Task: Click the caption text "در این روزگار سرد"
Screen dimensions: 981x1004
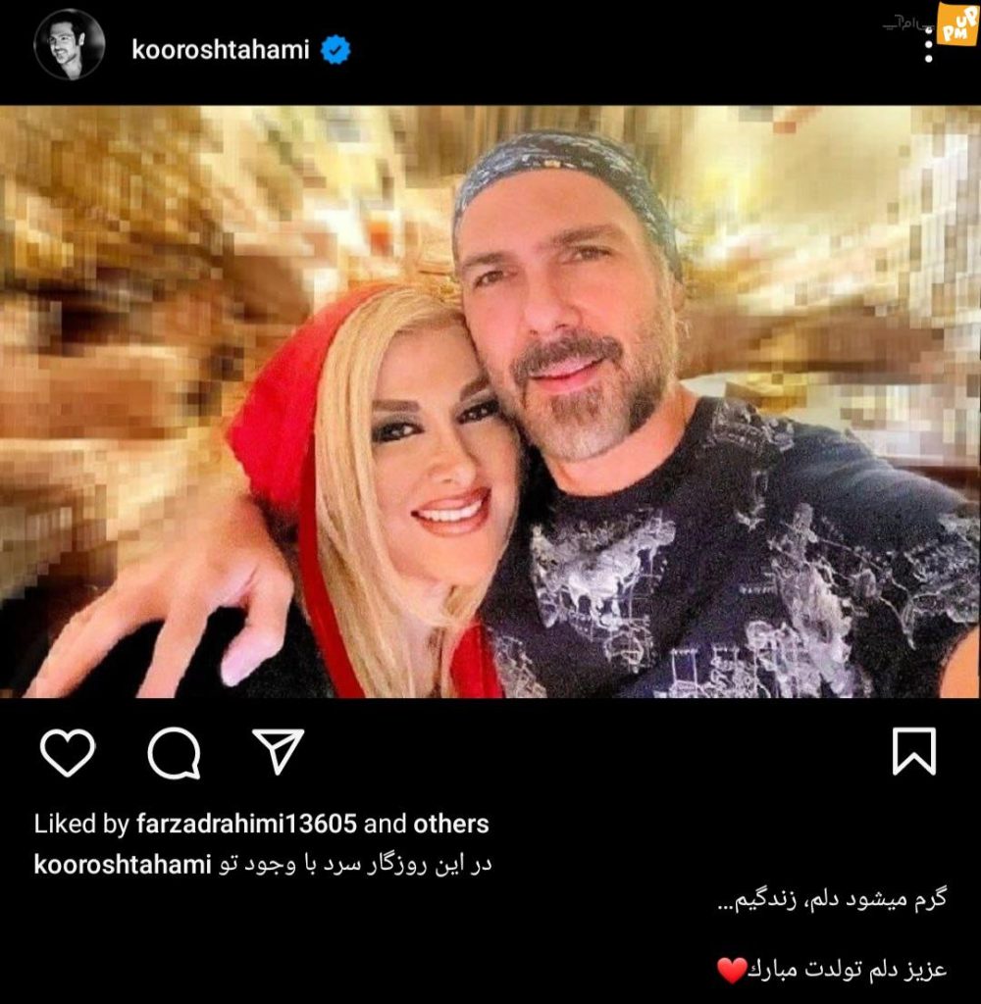Action: (x=407, y=865)
